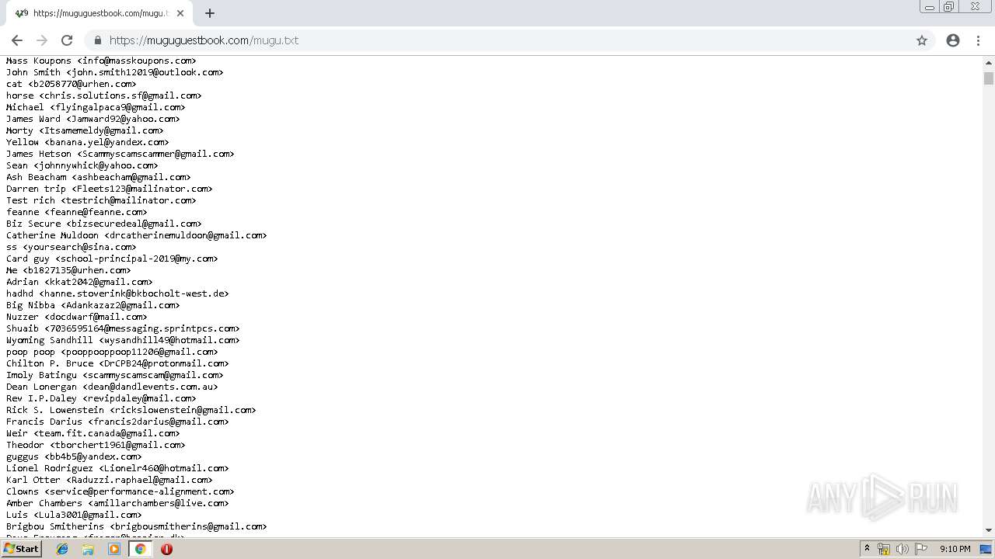Image resolution: width=995 pixels, height=559 pixels.
Task: Click the scrollbar up arrow
Action: [989, 61]
